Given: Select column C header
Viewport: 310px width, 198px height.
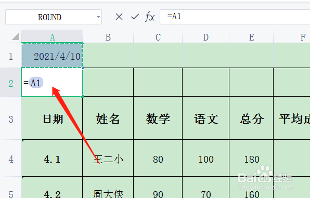Looking at the screenshot, I should tap(158, 37).
